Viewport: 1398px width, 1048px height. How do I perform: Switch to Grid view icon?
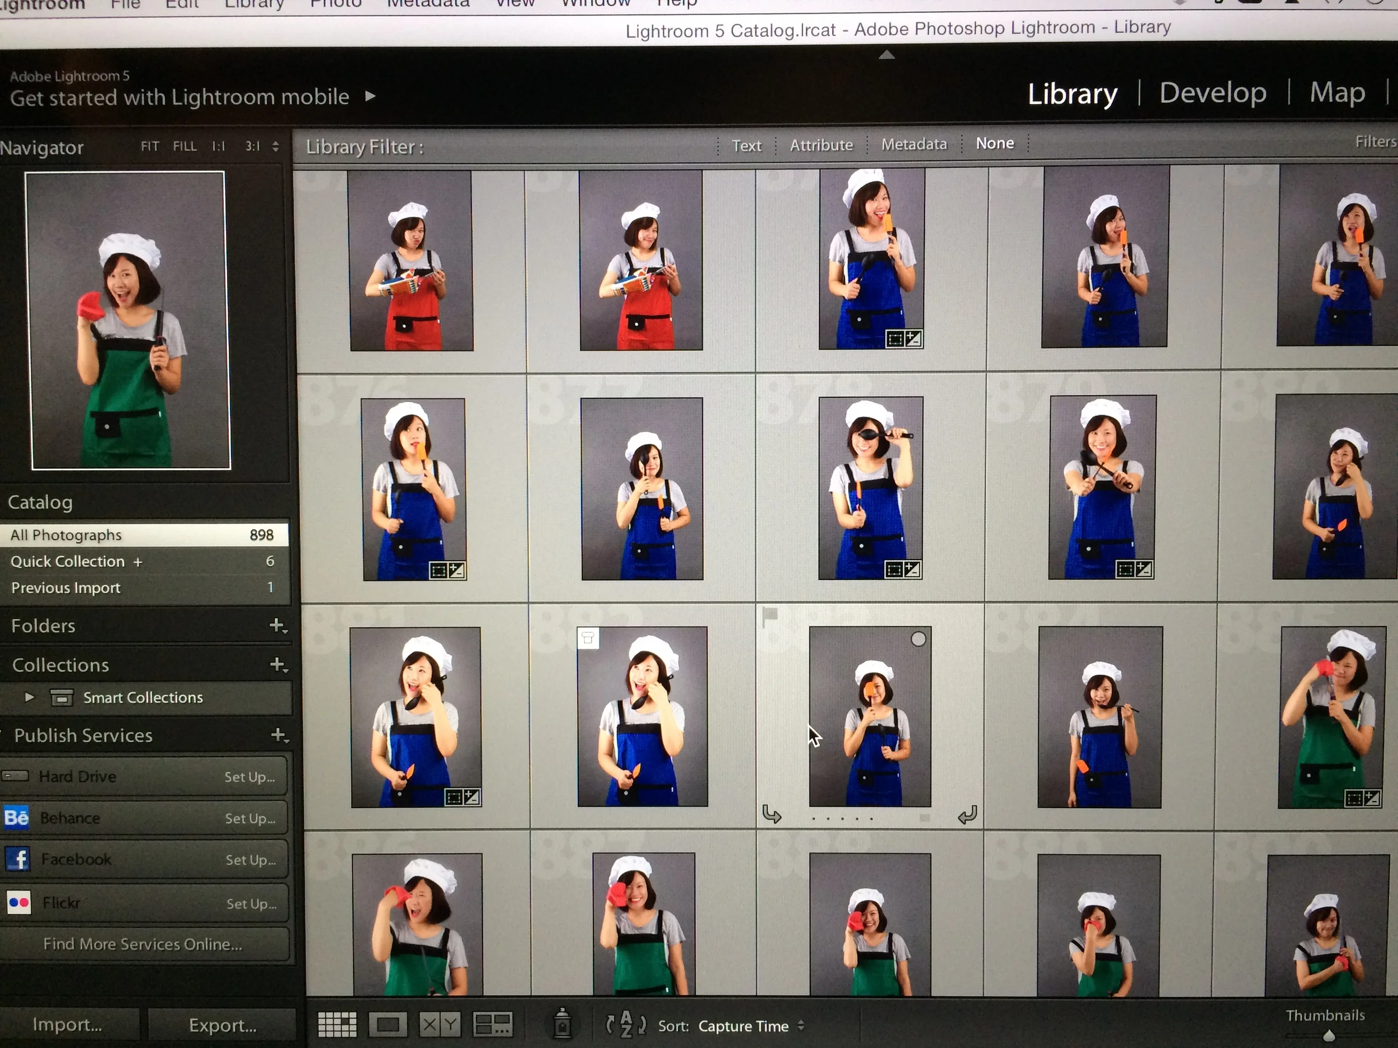click(337, 1024)
